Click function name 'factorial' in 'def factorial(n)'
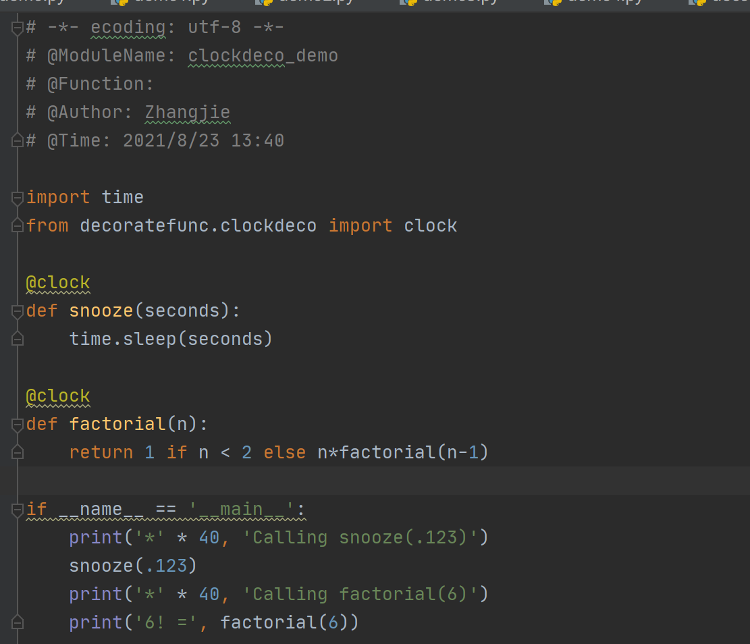The height and width of the screenshot is (644, 750). pyautogui.click(x=117, y=425)
